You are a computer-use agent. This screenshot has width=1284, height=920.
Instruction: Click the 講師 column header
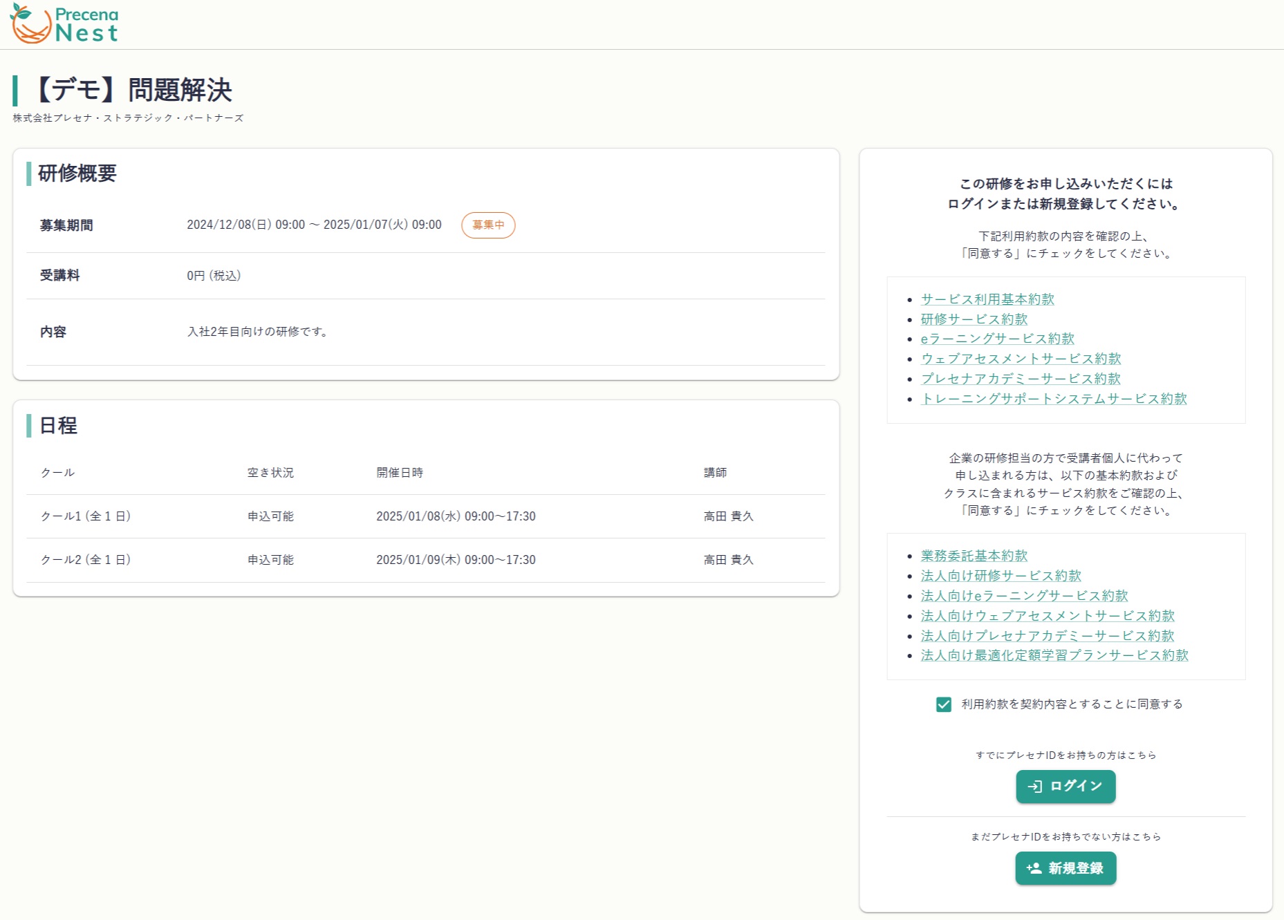716,473
